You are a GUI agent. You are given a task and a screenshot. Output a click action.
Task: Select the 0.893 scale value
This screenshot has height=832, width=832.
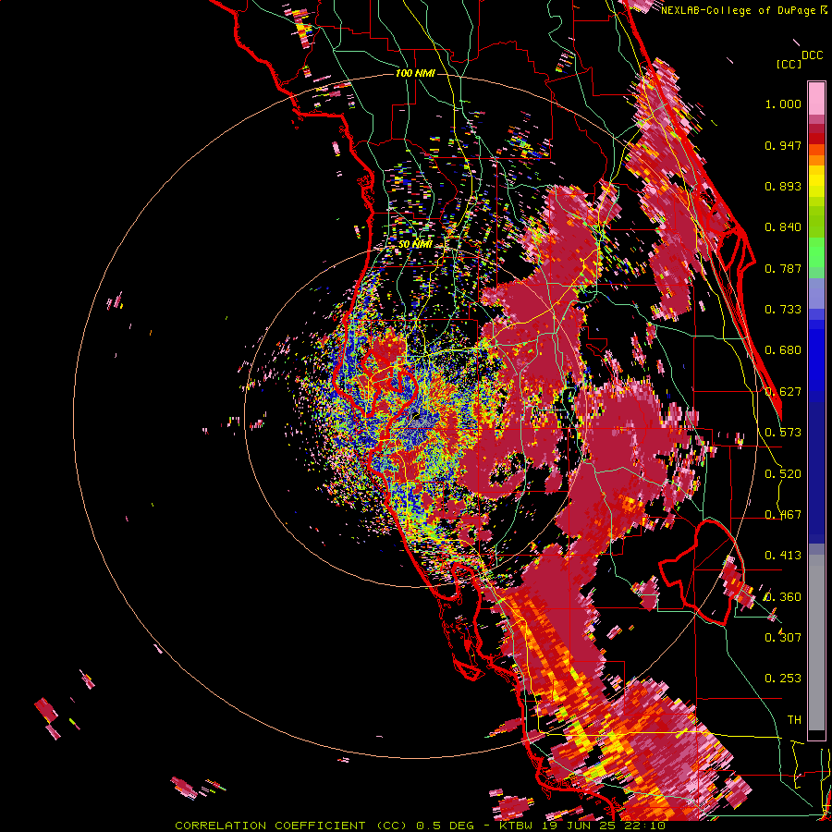783,186
